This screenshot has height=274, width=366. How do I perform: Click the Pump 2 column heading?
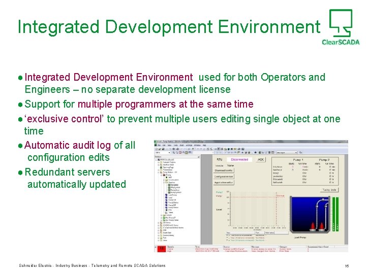[324, 160]
